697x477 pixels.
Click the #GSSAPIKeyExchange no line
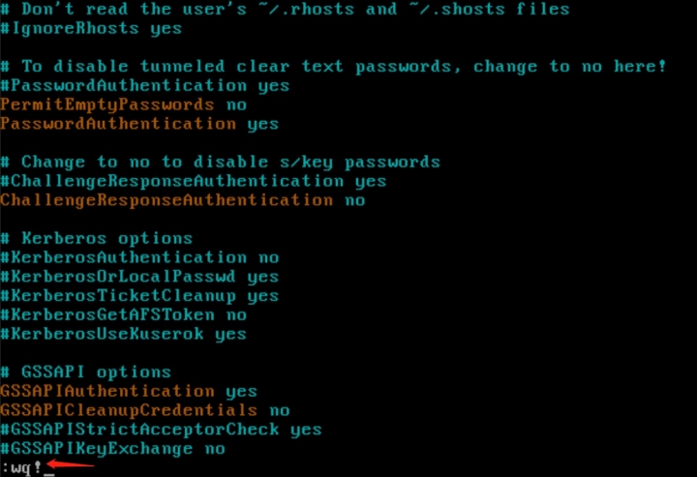(x=113, y=449)
